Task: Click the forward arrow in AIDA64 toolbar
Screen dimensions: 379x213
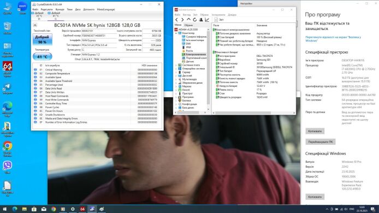Action: point(182,20)
